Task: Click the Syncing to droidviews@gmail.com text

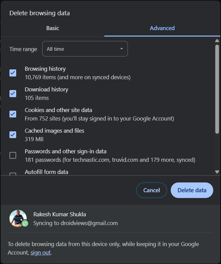Action: tap(76, 223)
